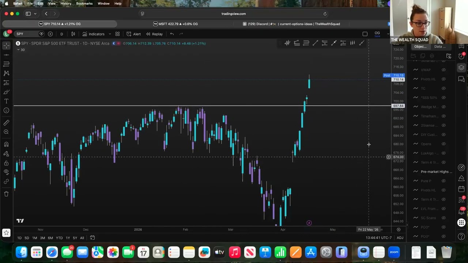Select the ruler measure tool
Viewport: 468px width, 263px height.
click(x=6, y=123)
